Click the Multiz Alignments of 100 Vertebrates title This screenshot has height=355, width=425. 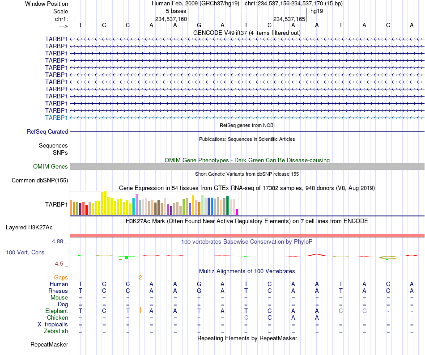click(247, 271)
